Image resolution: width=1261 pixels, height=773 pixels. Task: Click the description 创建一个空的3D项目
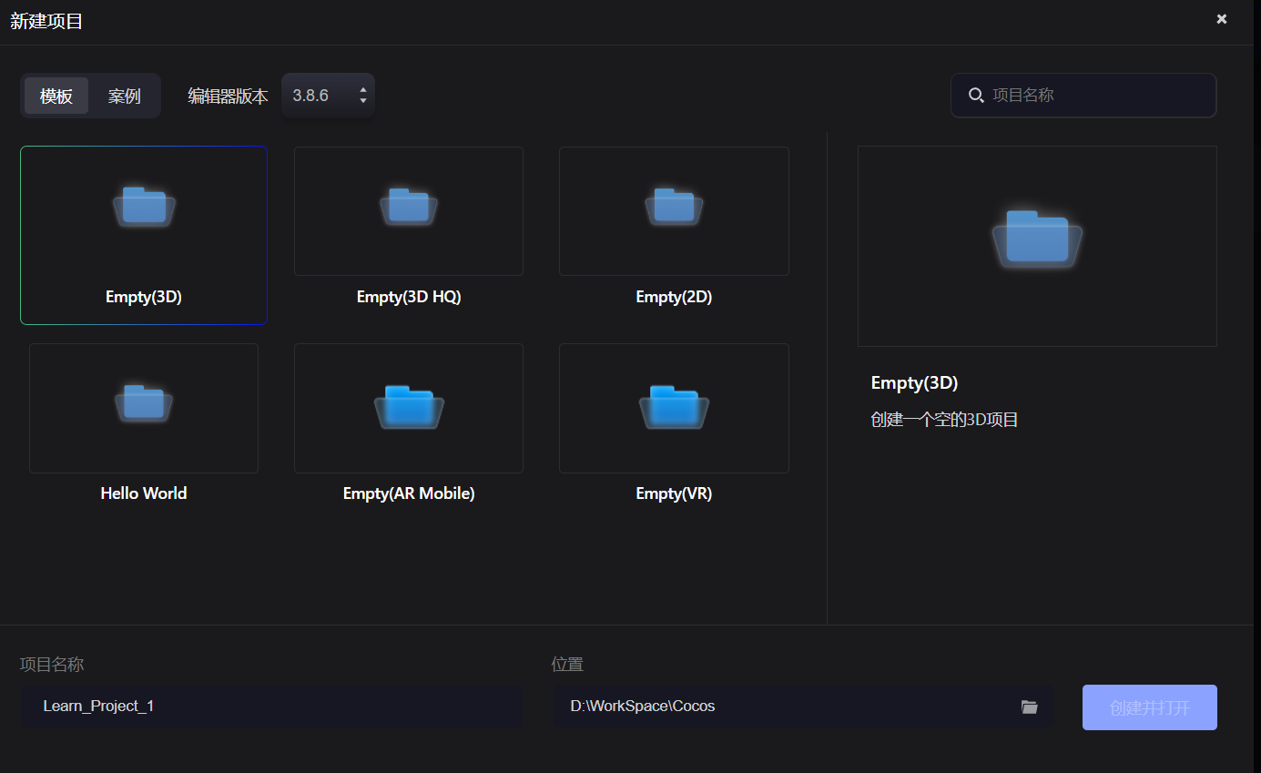pyautogui.click(x=944, y=421)
